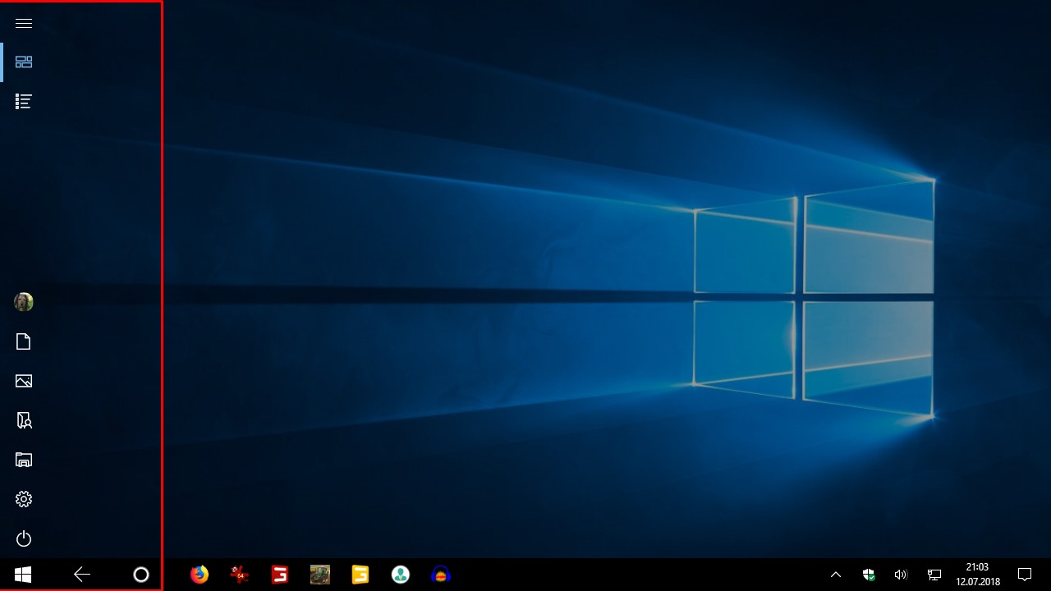1051x591 pixels.
Task: Switch to all apps list view
Action: pyautogui.click(x=24, y=102)
